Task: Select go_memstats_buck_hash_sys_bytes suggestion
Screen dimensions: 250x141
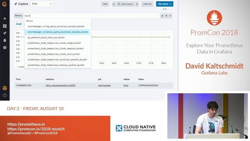Action: point(58,38)
